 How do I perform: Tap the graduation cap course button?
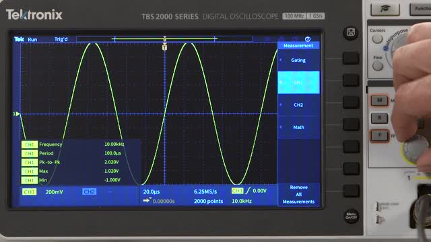coord(385,9)
